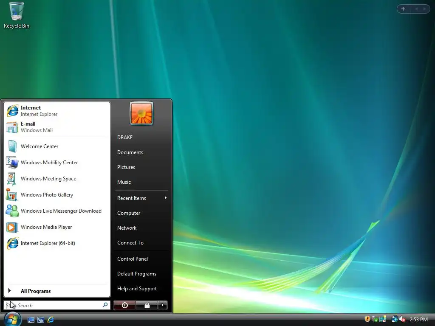The height and width of the screenshot is (326, 435).
Task: Click the search magnifier icon
Action: click(x=105, y=305)
